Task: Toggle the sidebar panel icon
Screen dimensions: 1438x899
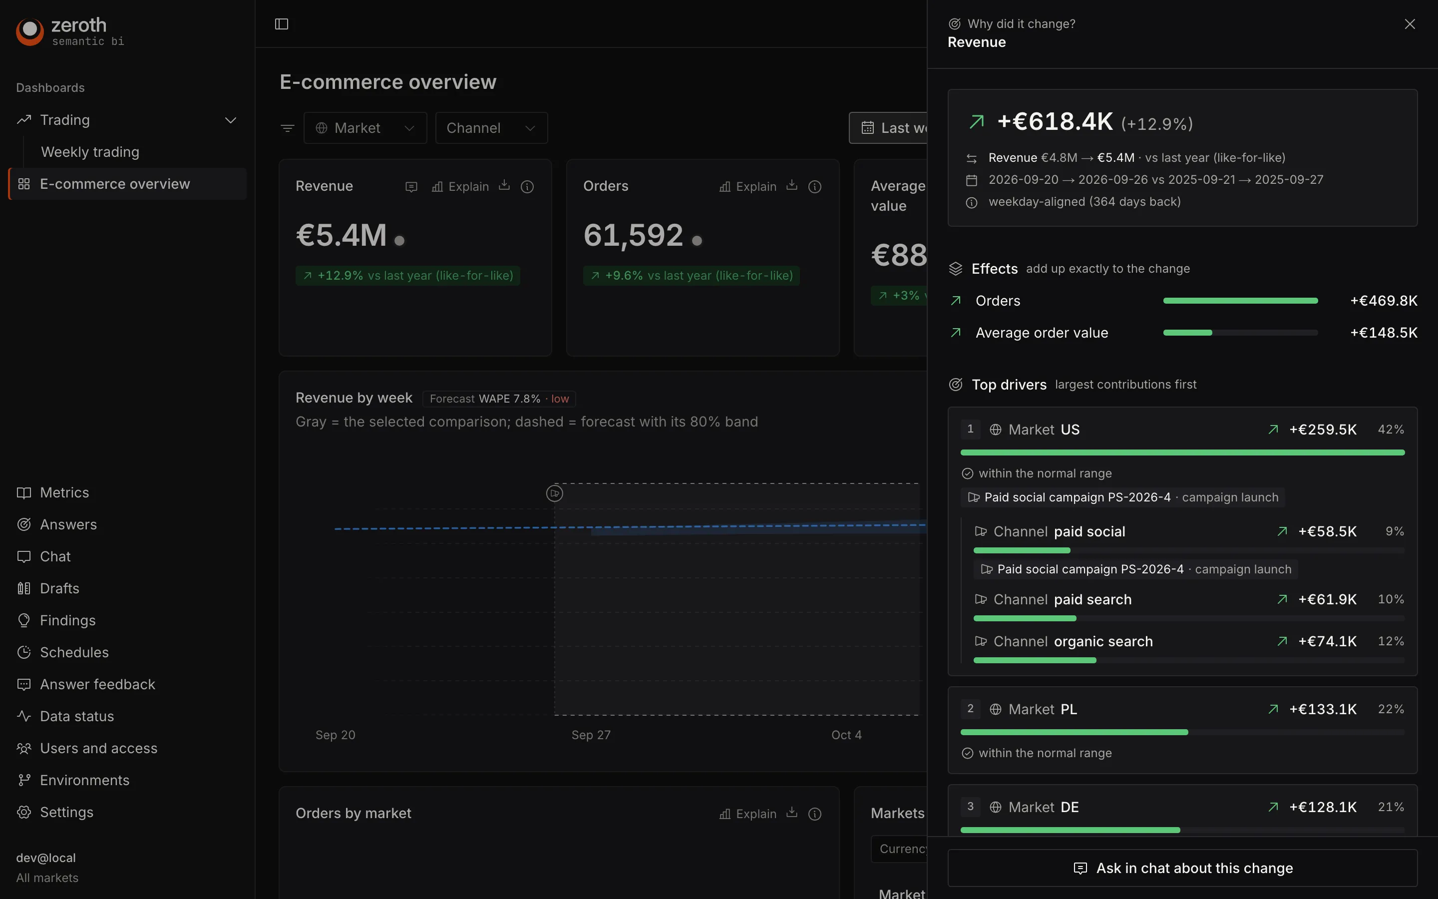Action: [282, 24]
